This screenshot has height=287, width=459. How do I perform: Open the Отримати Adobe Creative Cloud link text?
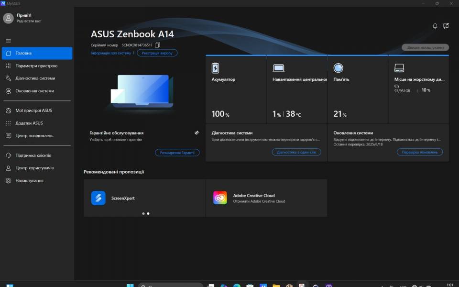[x=259, y=201]
